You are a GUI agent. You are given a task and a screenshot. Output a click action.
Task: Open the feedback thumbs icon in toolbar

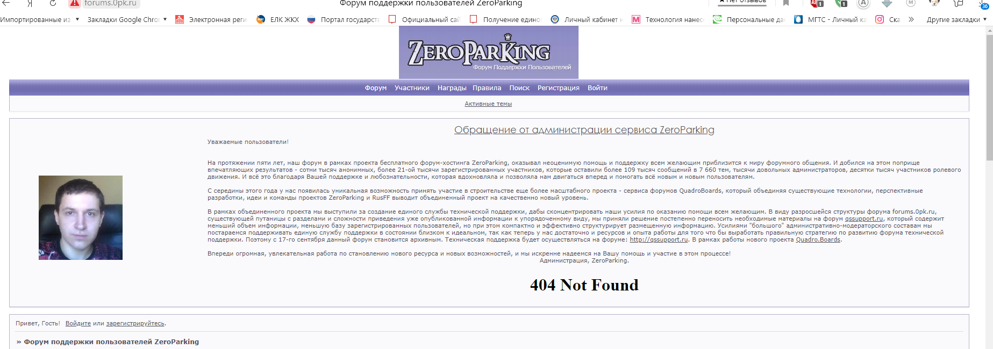point(959,3)
